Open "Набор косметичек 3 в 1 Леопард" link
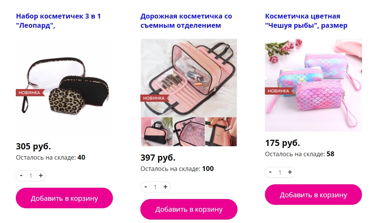This screenshot has width=374, height=223. [x=58, y=21]
